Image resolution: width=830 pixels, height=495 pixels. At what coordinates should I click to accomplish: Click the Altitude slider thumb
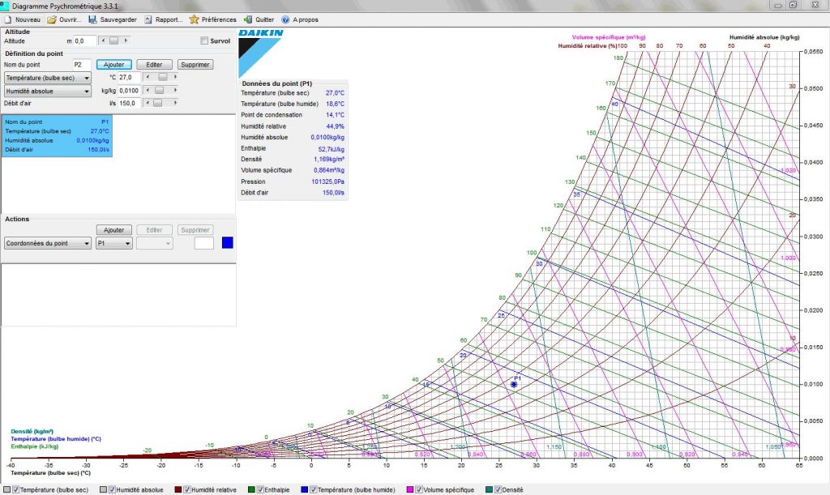[113, 41]
